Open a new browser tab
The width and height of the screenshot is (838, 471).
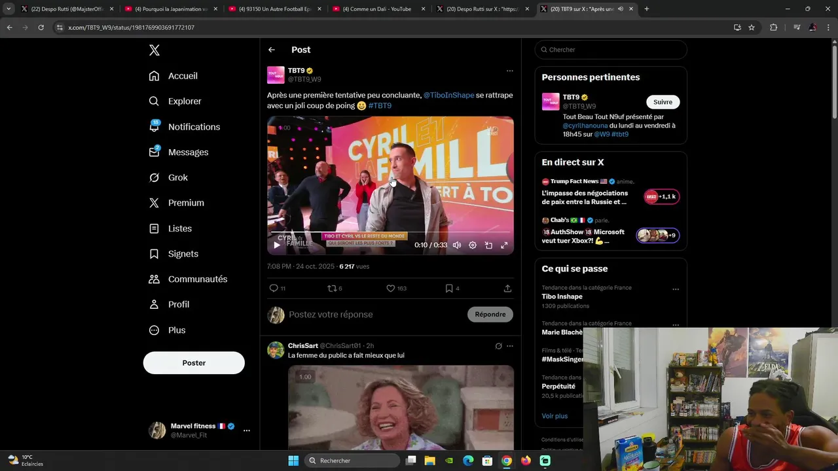pos(647,9)
